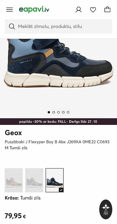Click the Geox brand name link
Image resolution: width=117 pixels, height=224 pixels.
(13, 133)
